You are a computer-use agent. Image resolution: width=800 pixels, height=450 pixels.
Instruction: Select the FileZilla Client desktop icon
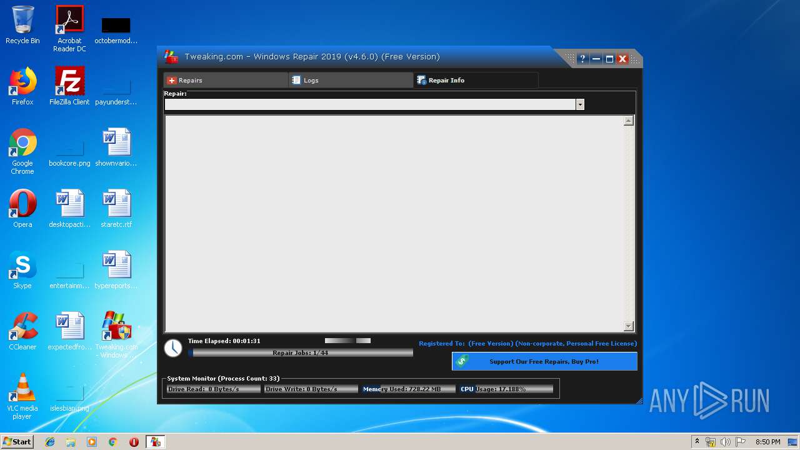tap(69, 86)
